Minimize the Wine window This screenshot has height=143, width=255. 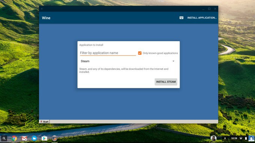(x=203, y=9)
